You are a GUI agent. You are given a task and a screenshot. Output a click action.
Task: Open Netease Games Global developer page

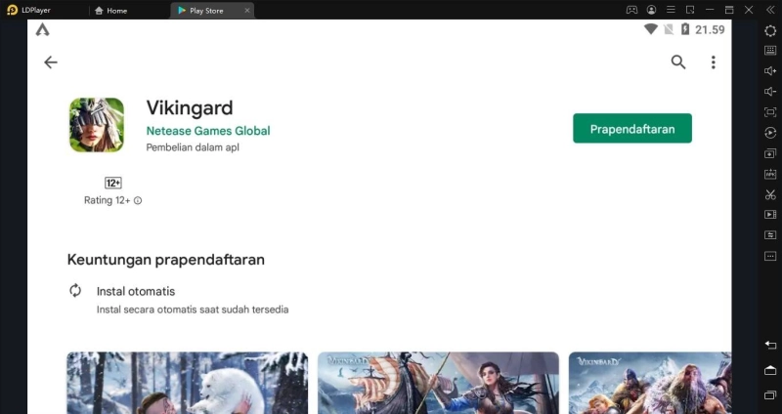(208, 131)
